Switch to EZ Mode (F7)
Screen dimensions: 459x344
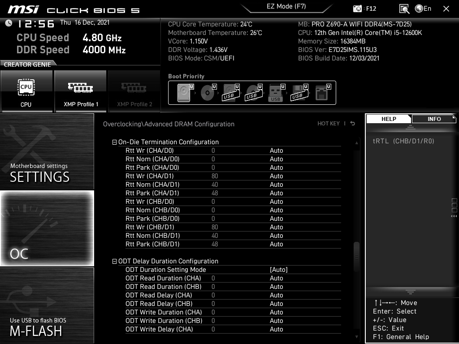286,6
